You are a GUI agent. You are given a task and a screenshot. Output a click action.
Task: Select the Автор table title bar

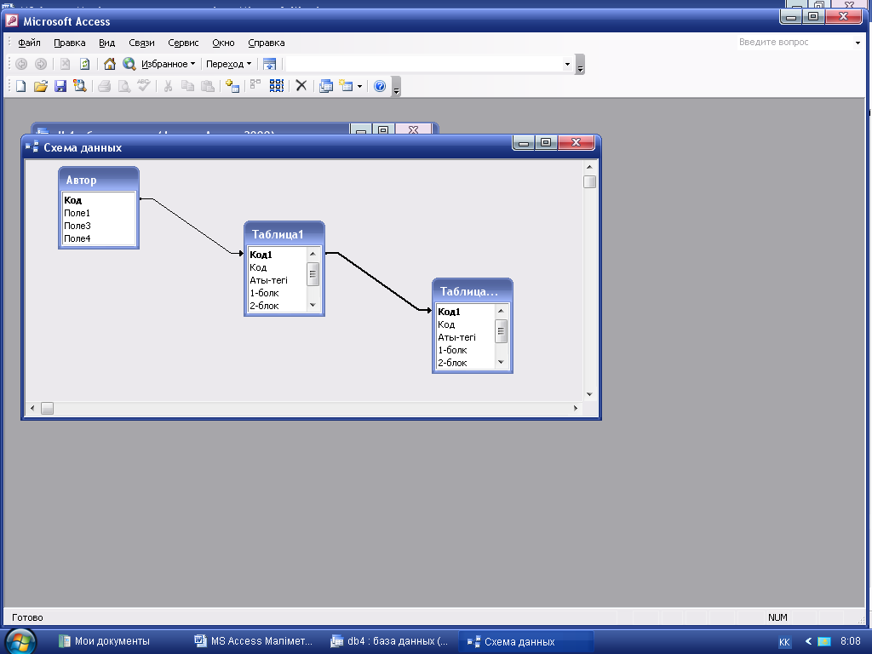[99, 180]
